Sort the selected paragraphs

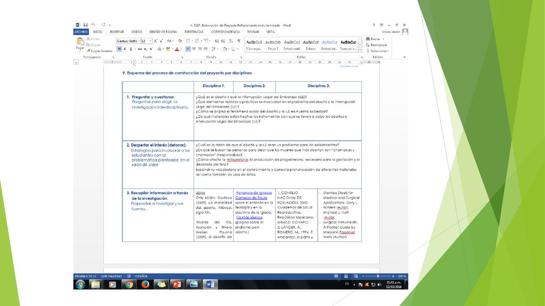[231, 41]
